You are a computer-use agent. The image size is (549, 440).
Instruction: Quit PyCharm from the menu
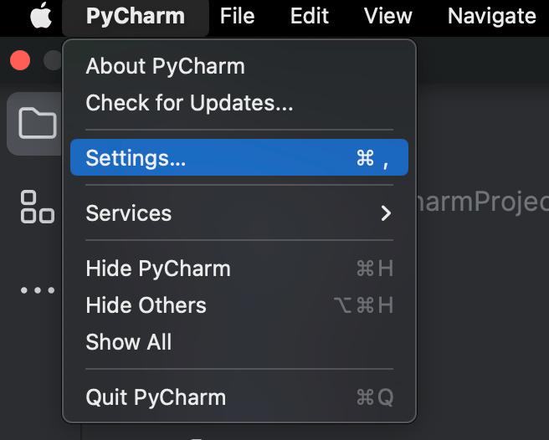click(156, 397)
